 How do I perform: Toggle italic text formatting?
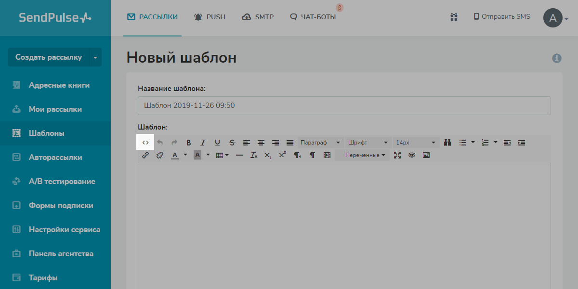[x=203, y=143]
